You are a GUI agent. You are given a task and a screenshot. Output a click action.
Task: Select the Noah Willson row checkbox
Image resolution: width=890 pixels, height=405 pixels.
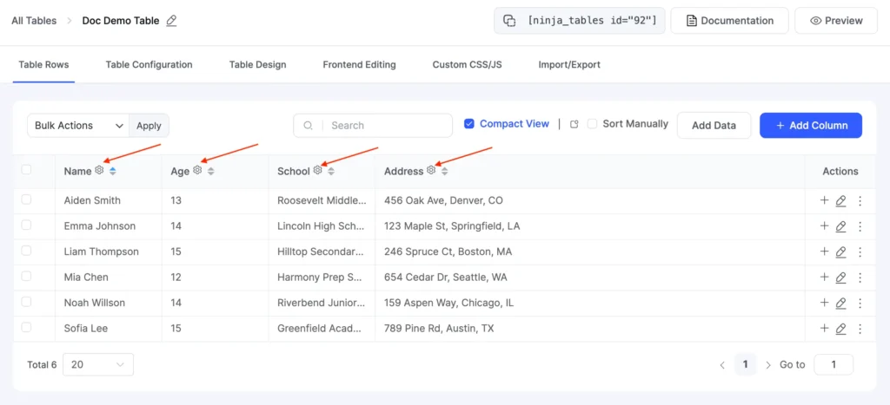[x=26, y=301]
